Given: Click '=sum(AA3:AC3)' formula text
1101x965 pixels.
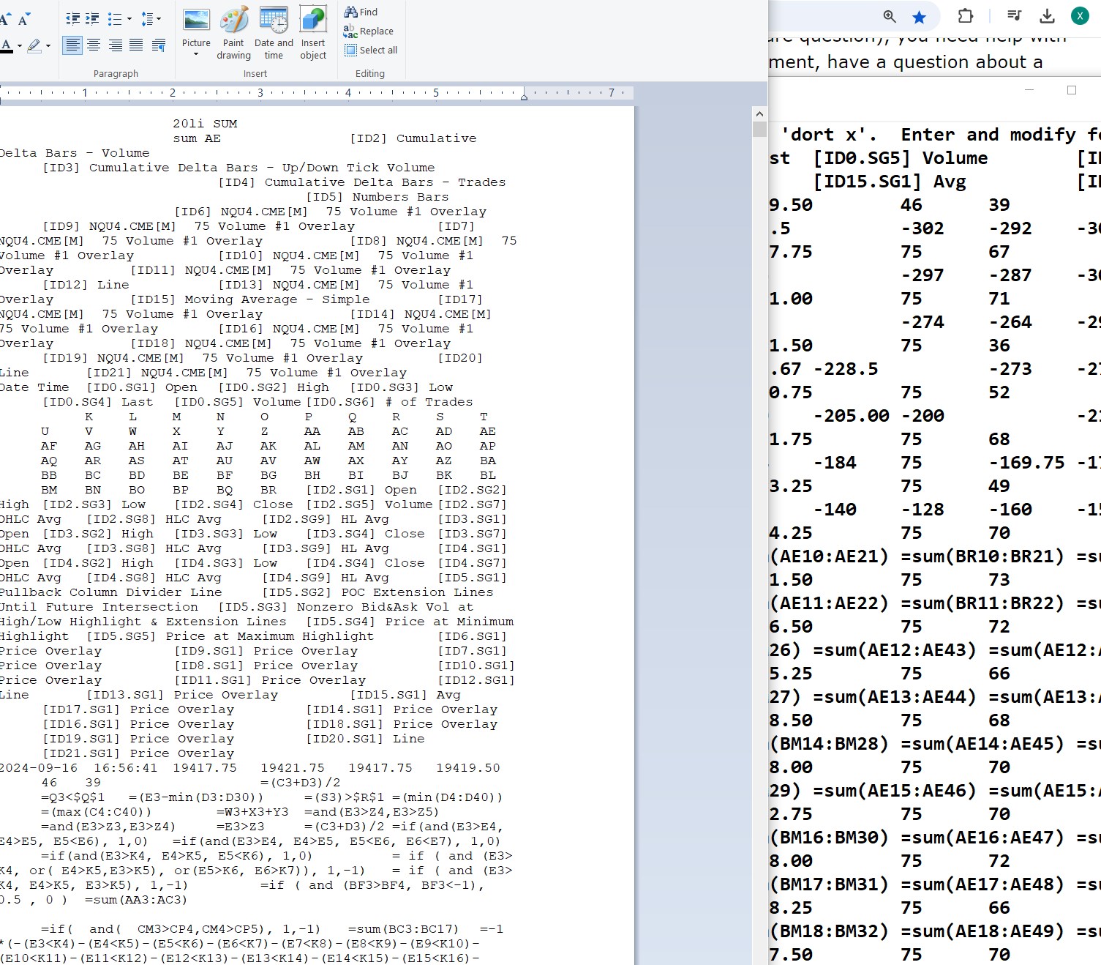Looking at the screenshot, I should click(136, 900).
